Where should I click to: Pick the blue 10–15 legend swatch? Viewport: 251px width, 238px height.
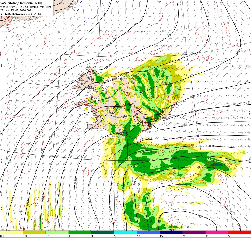click(x=148, y=232)
